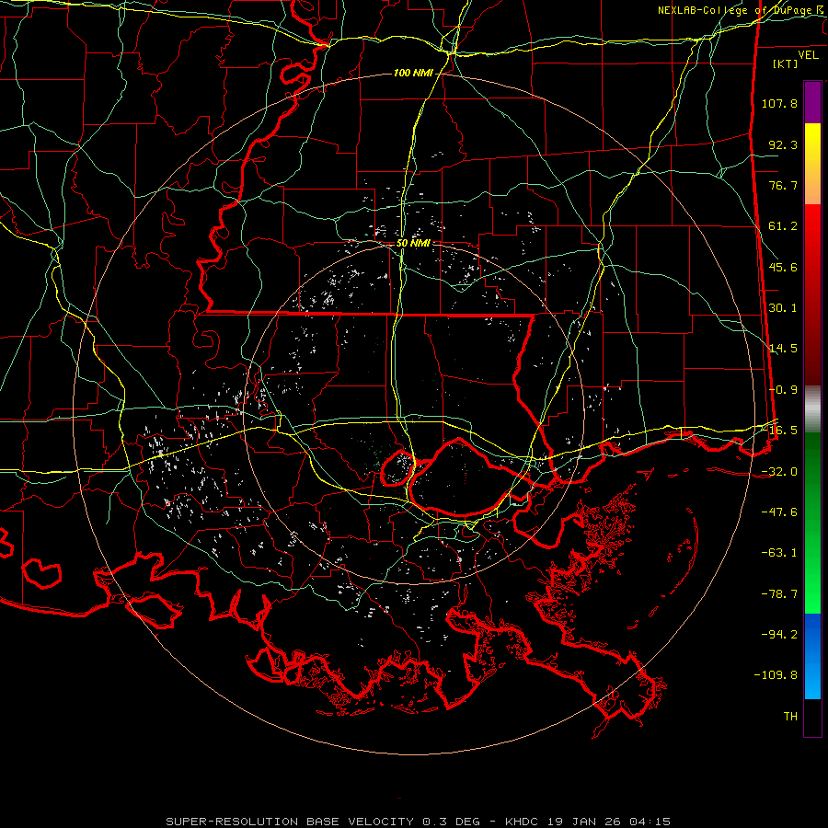
Task: Select the 92.3 legend value
Action: pos(783,144)
